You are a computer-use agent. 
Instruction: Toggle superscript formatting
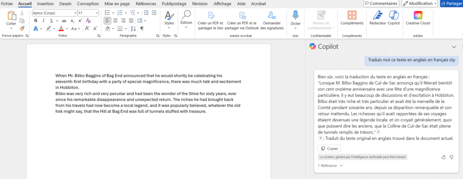pos(80,21)
